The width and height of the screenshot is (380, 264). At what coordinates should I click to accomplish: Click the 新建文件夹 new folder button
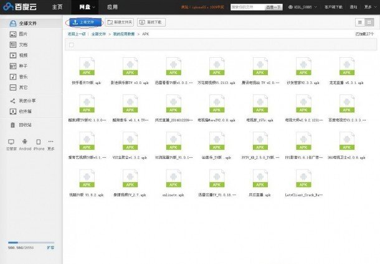coord(120,22)
